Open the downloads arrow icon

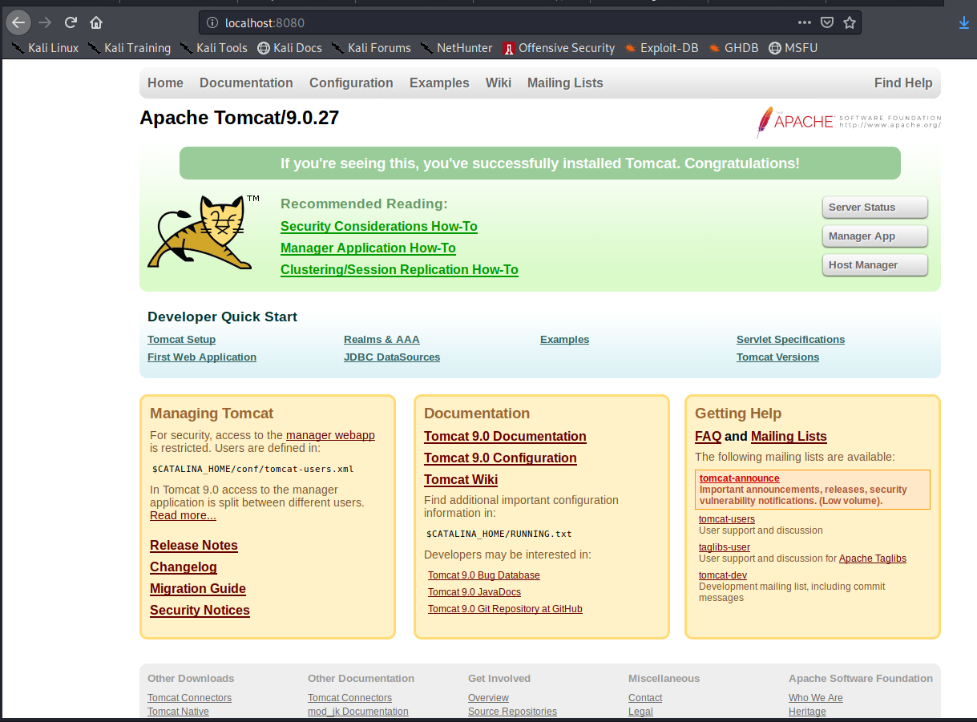click(x=964, y=22)
